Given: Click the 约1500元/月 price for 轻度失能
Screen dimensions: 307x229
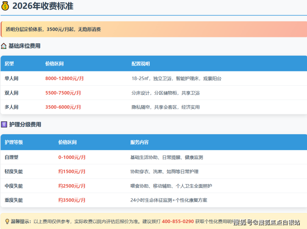Looking at the screenshot, I should 72,172.
